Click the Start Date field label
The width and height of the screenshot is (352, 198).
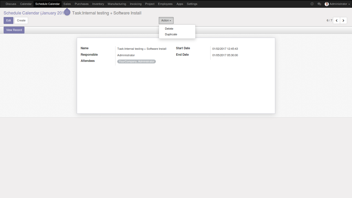click(183, 48)
